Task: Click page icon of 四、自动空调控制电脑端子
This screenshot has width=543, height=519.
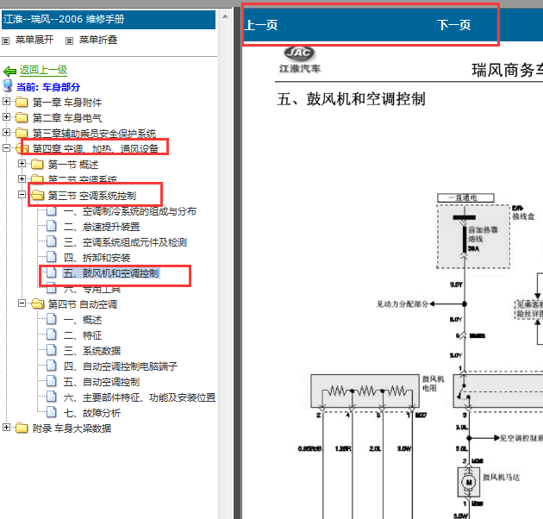Action: pos(52,366)
